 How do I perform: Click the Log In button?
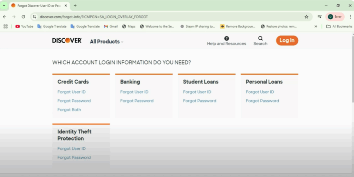pos(287,40)
